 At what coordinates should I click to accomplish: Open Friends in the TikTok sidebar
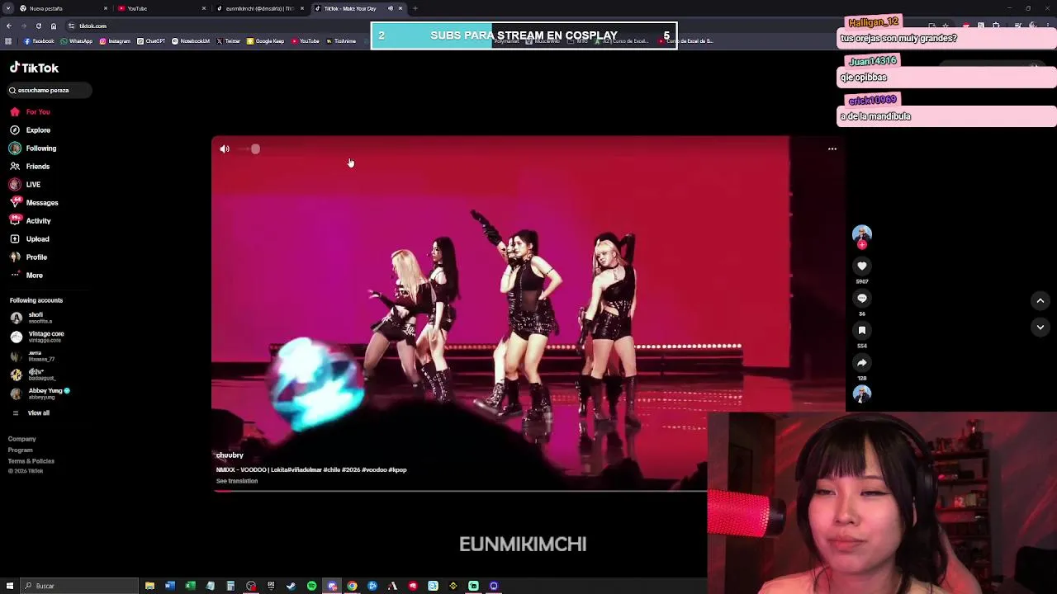(x=30, y=166)
